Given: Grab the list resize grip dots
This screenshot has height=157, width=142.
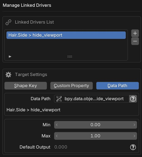Looking at the screenshot, I should coord(70,57).
